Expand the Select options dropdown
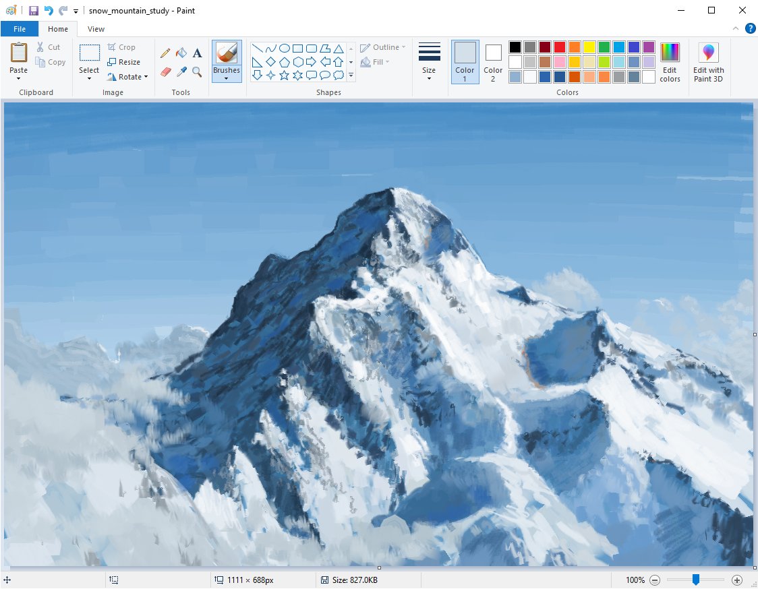758x589 pixels. 90,78
